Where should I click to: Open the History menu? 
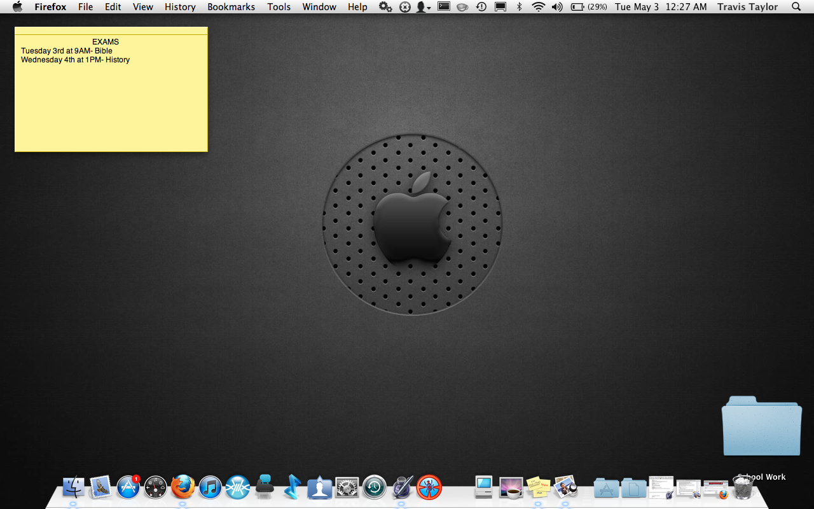(180, 7)
